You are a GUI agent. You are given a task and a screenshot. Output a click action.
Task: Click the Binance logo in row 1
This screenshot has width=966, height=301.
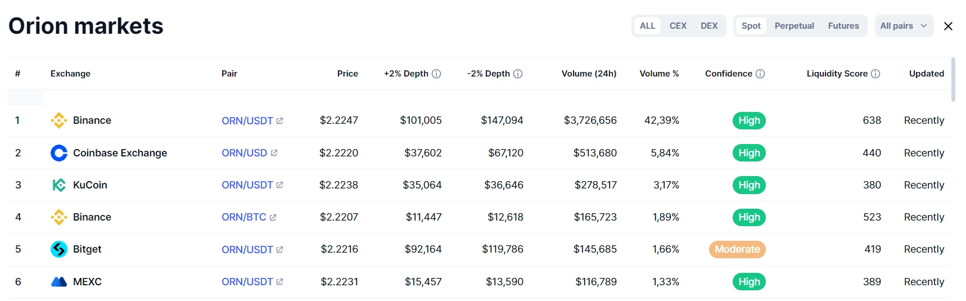click(x=59, y=120)
